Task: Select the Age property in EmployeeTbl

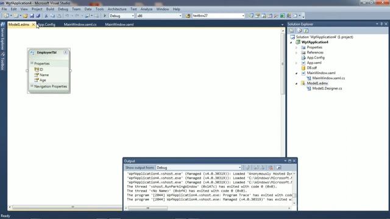Action: 43,80
